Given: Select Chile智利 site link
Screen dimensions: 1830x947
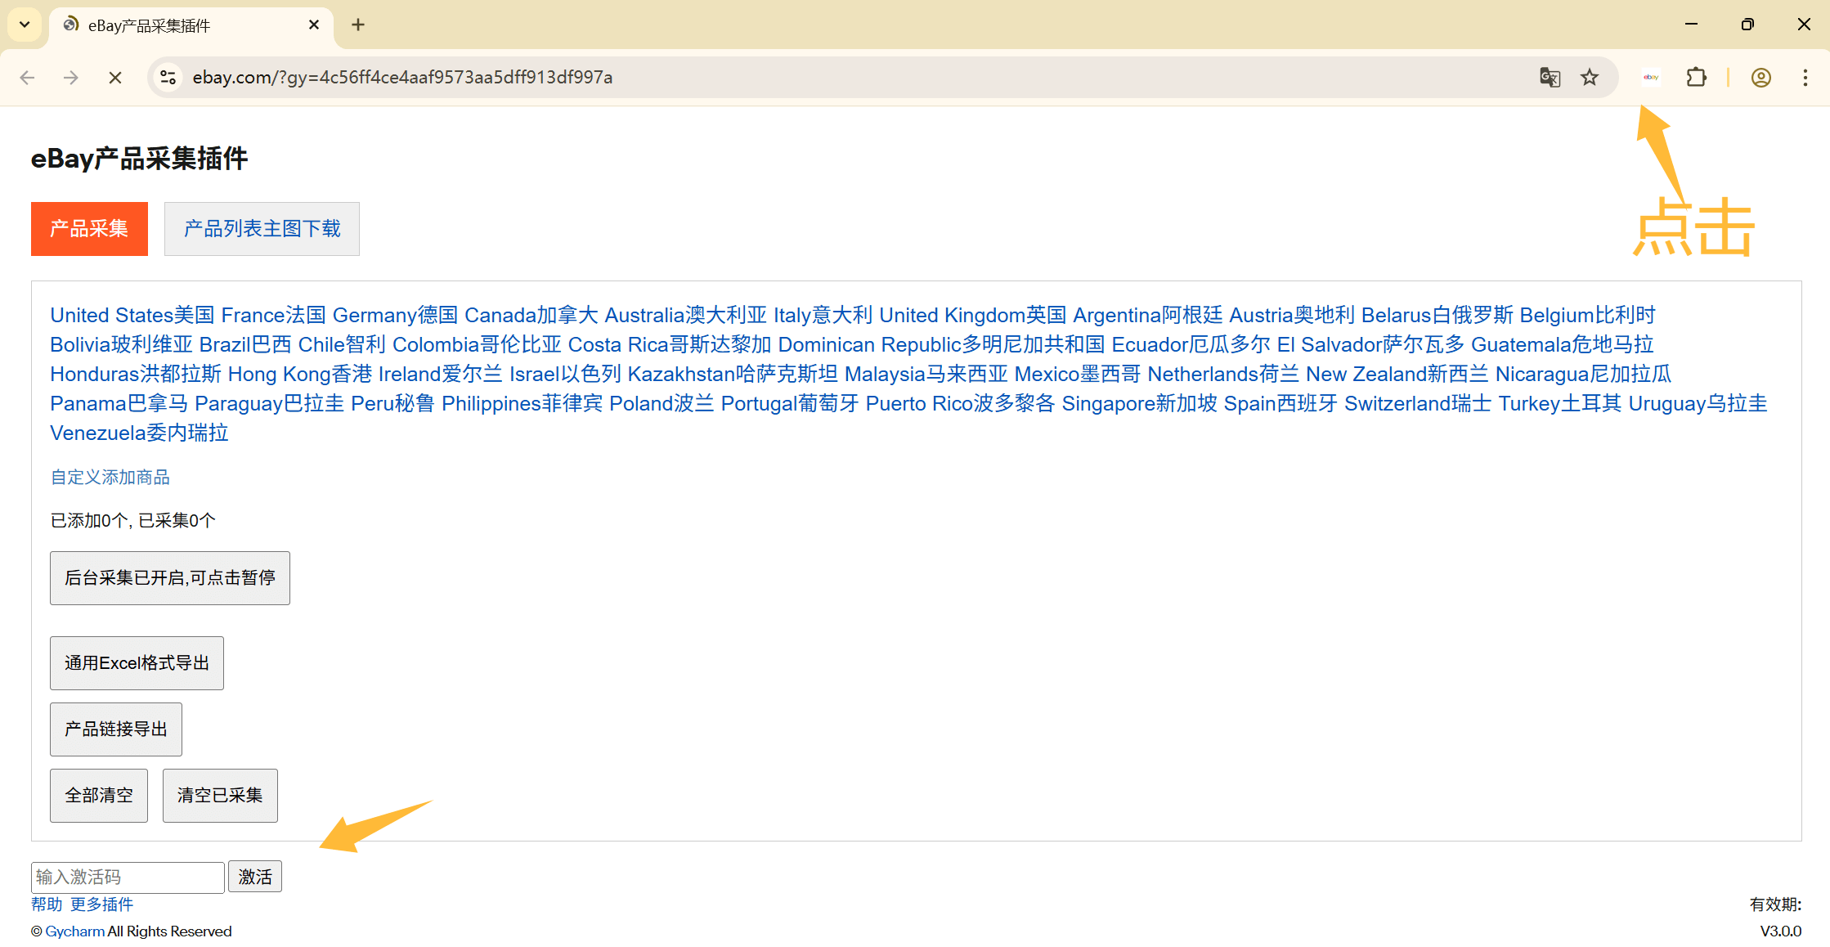Looking at the screenshot, I should pos(342,345).
